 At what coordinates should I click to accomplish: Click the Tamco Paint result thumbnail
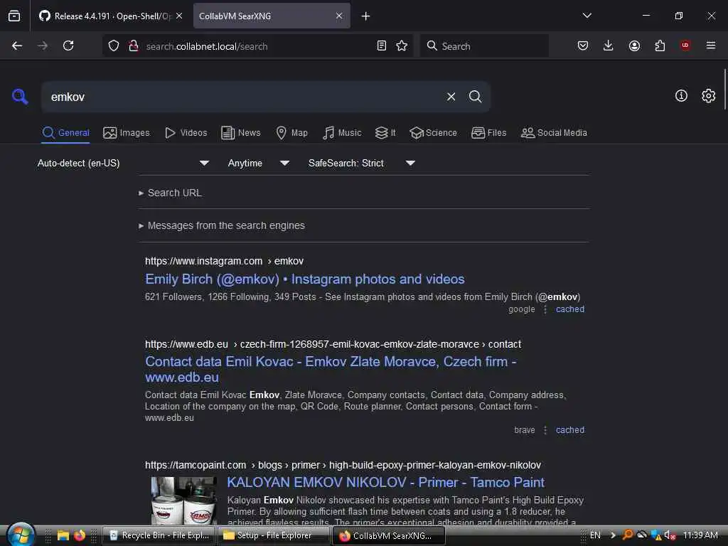(x=184, y=500)
